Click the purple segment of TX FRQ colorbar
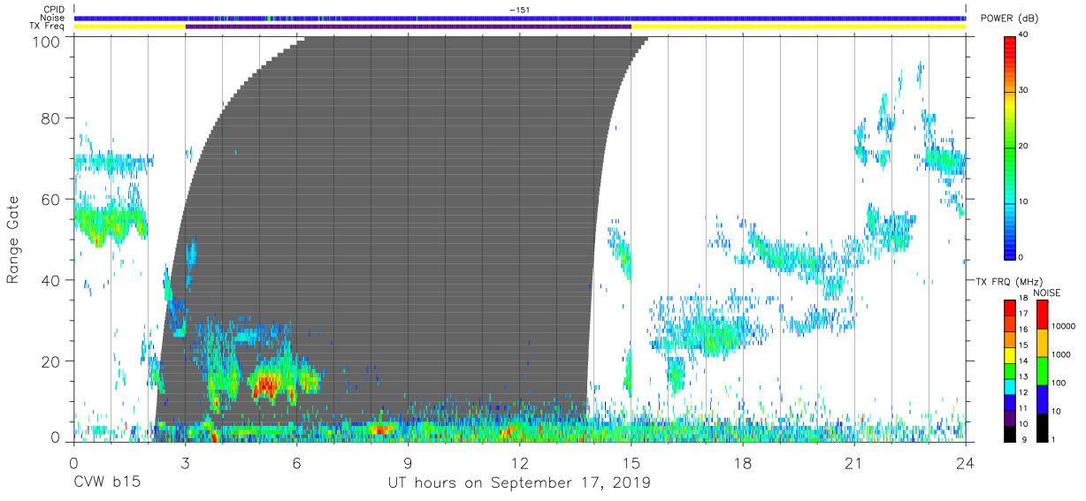 (x=1009, y=418)
